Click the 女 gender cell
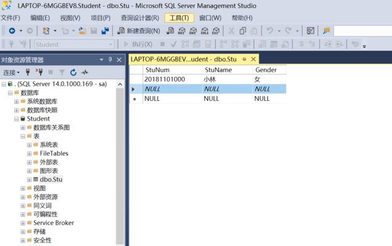This screenshot has width=392, height=246. [269, 79]
